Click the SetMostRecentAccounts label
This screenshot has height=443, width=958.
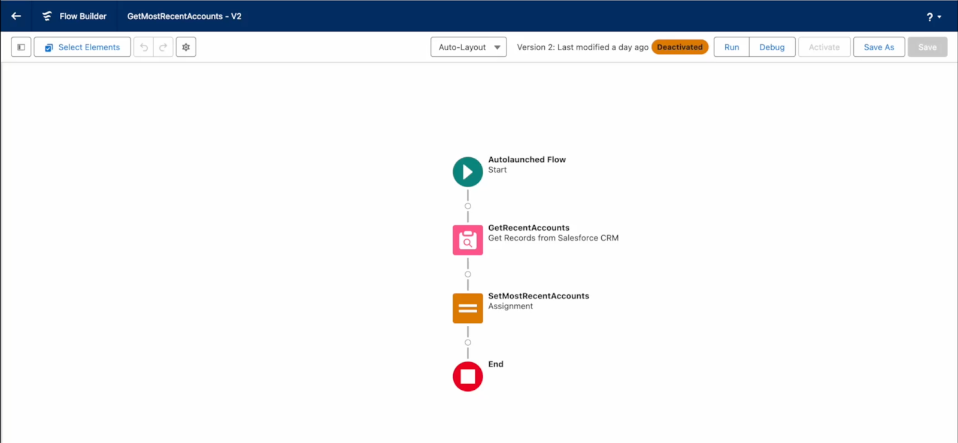point(538,296)
